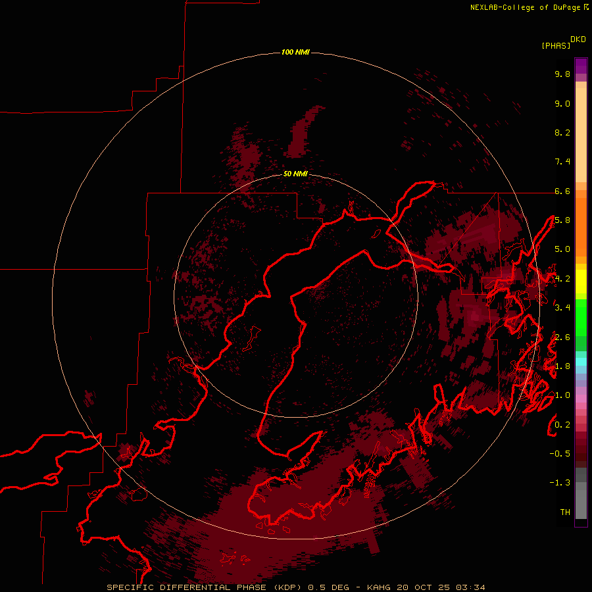Click the [PHAS] legend heading
The width and height of the screenshot is (592, 592).
[x=556, y=45]
